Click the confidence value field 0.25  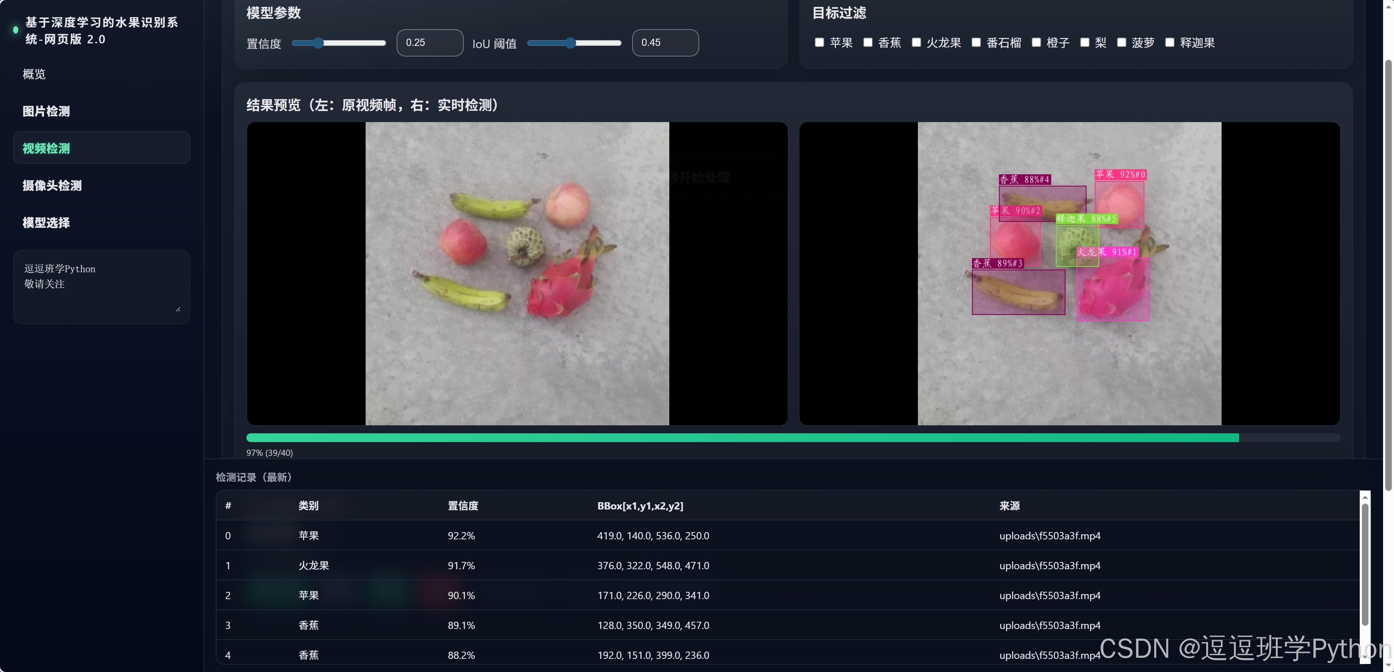[x=430, y=43]
